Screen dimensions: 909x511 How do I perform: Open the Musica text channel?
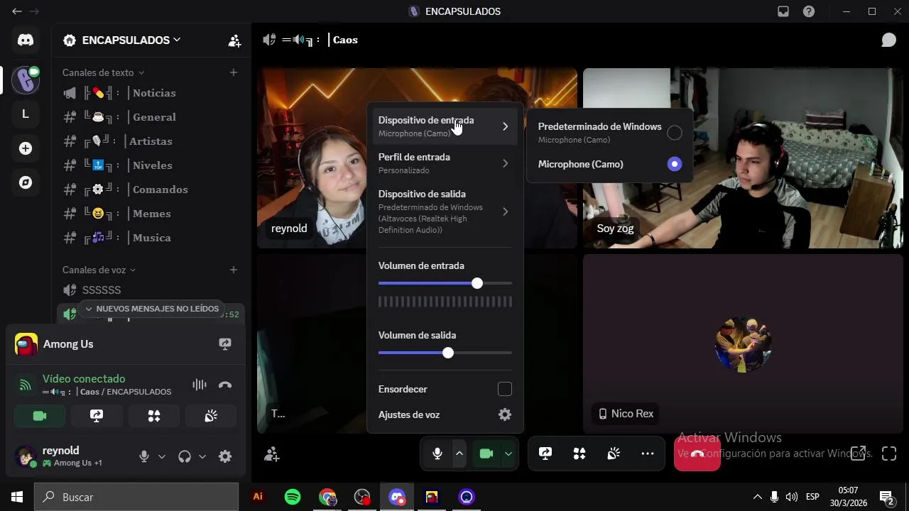(151, 238)
